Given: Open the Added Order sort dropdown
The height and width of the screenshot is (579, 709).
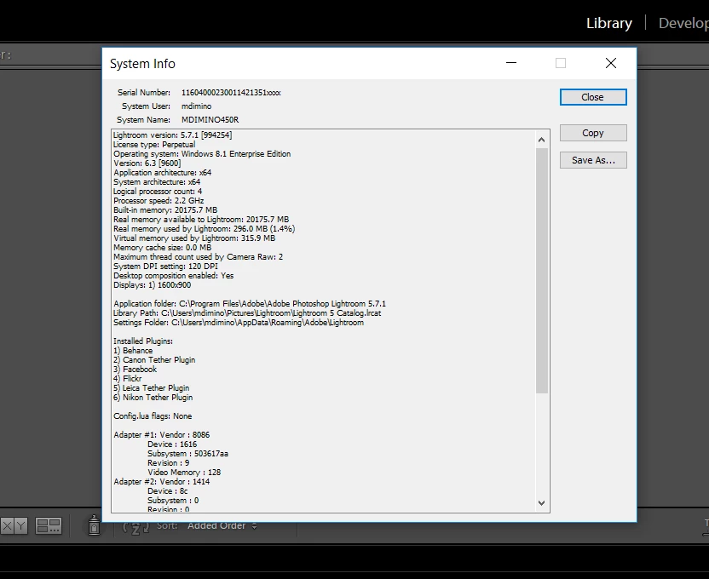Looking at the screenshot, I should [222, 525].
